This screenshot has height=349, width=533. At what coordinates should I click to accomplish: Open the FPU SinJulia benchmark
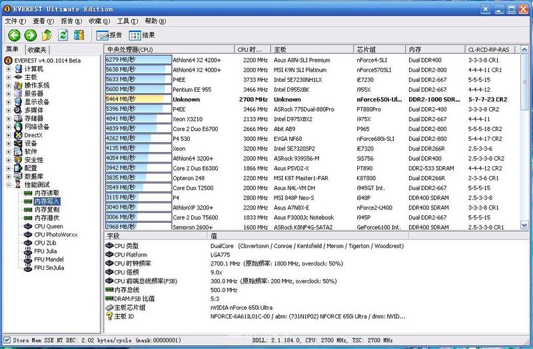(49, 268)
